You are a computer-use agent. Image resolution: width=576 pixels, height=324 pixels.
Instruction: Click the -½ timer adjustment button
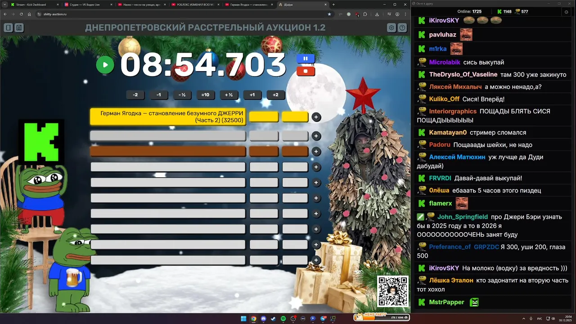(182, 95)
